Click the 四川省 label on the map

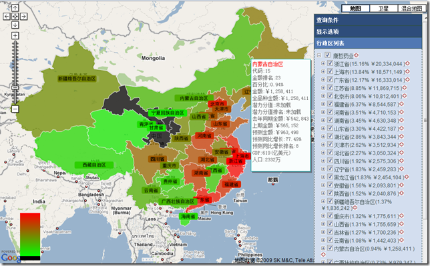click(x=157, y=159)
